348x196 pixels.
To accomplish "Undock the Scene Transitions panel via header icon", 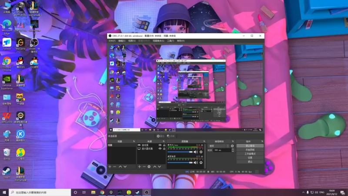I will click(233, 141).
